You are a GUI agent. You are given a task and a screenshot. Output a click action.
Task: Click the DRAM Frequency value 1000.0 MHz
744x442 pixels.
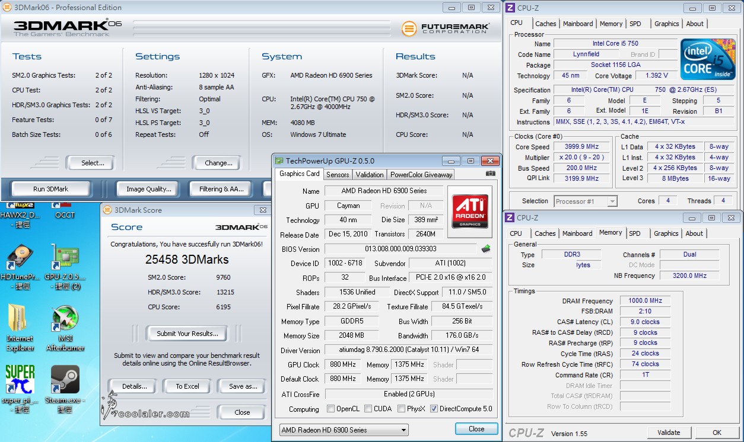pos(645,301)
